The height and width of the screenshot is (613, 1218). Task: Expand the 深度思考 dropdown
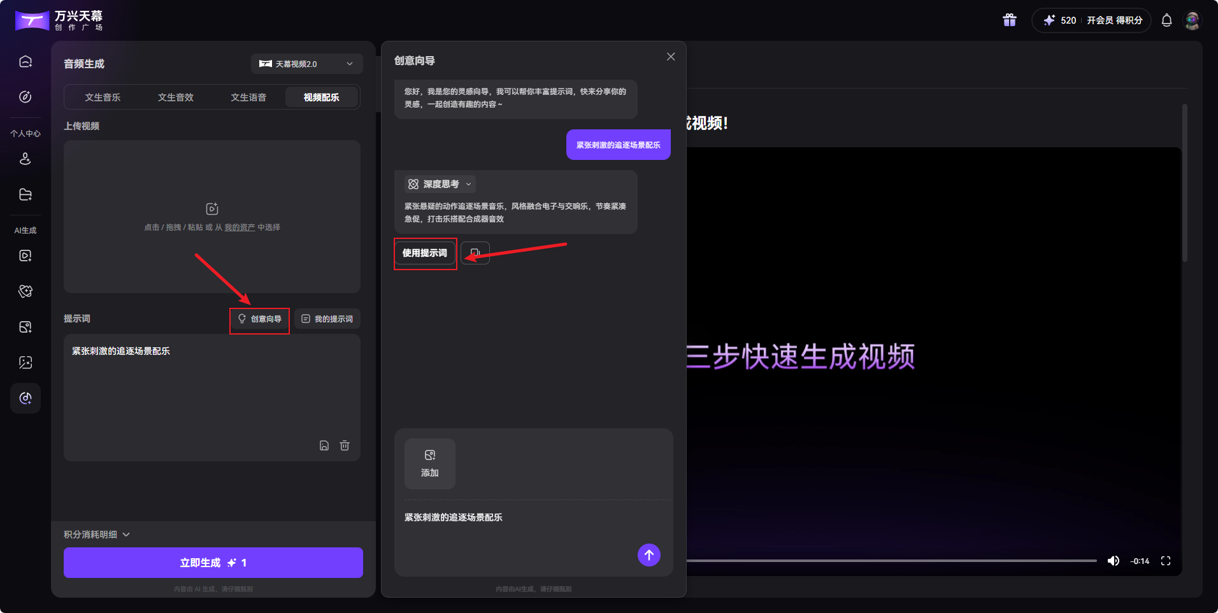tap(440, 184)
